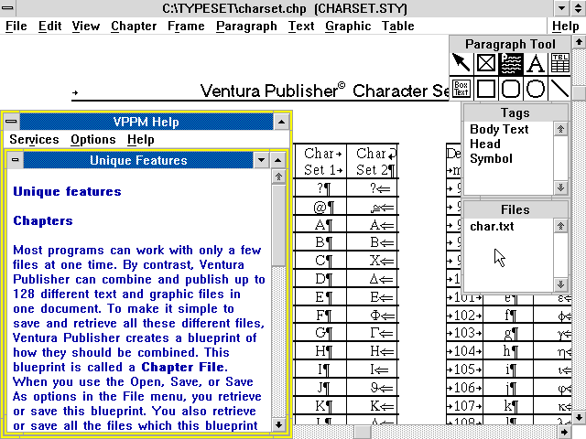Open VPPM Help window control menu box

click(x=12, y=122)
